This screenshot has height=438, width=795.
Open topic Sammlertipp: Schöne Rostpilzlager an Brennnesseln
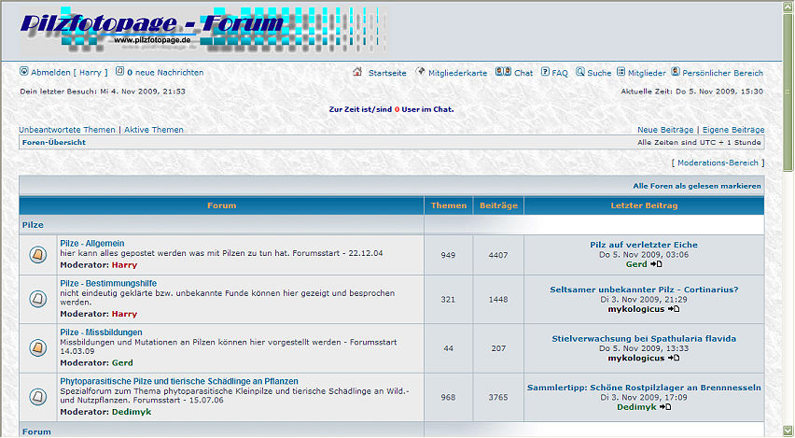pyautogui.click(x=644, y=388)
